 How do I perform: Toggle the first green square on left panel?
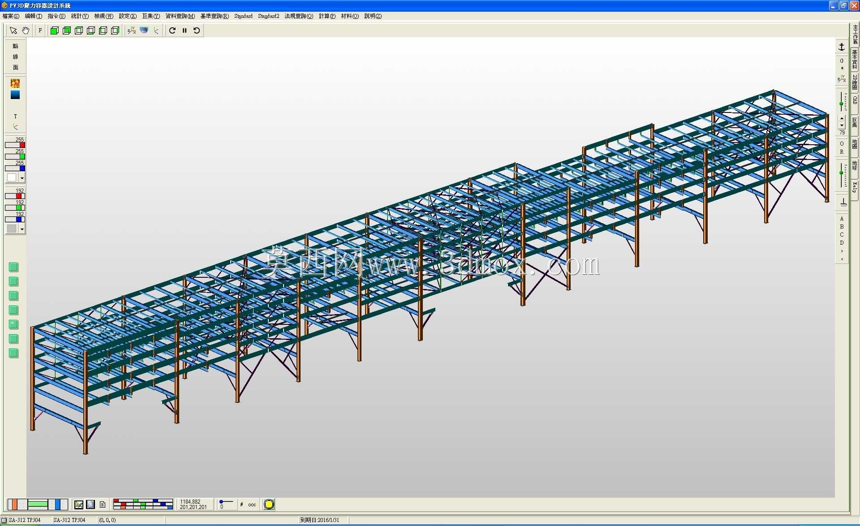(x=13, y=267)
